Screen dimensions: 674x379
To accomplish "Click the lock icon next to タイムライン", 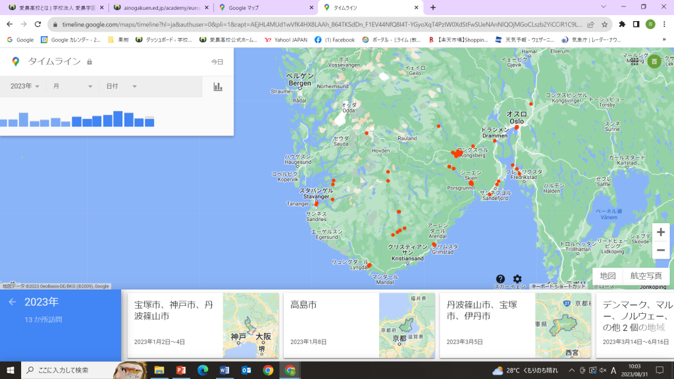I will pos(90,62).
